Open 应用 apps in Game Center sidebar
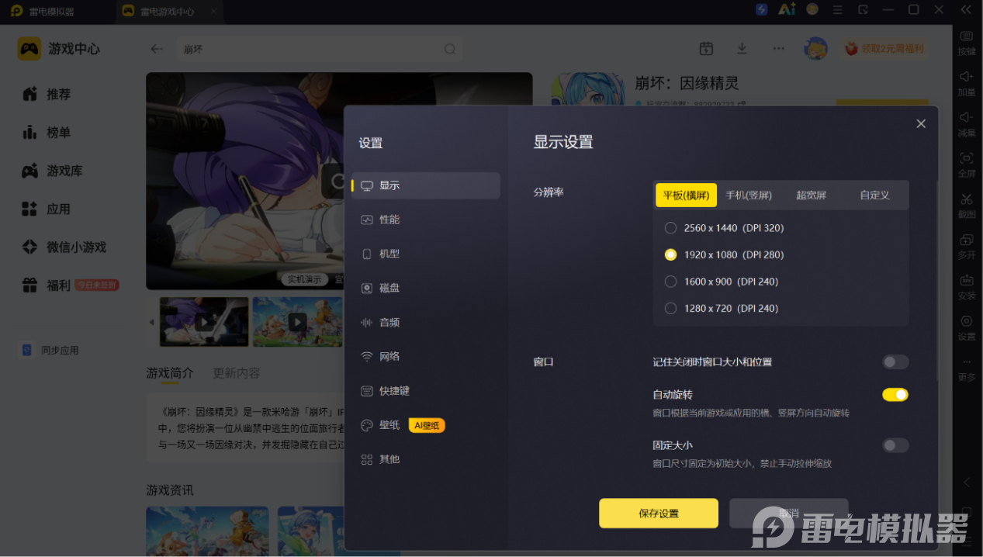The width and height of the screenshot is (983, 557). [47, 209]
